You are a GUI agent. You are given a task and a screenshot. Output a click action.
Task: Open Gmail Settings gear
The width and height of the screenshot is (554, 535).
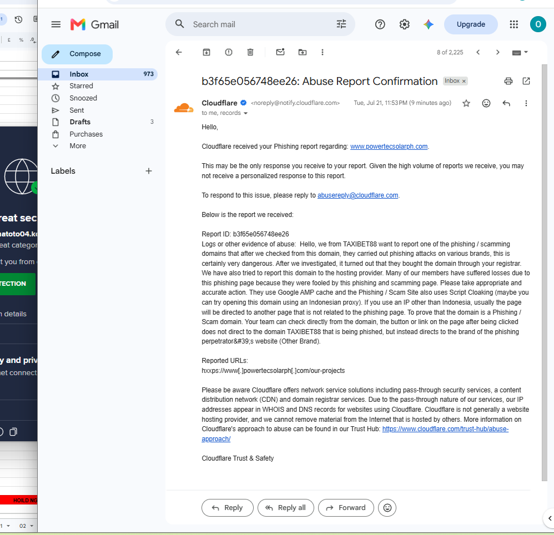[404, 24]
